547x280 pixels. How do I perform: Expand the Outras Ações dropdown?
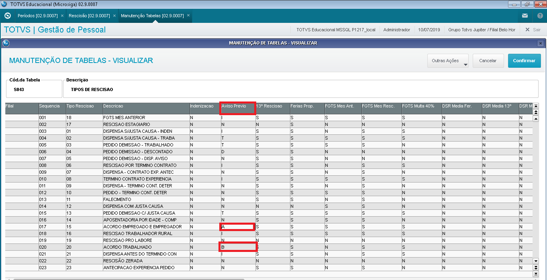[x=448, y=61]
